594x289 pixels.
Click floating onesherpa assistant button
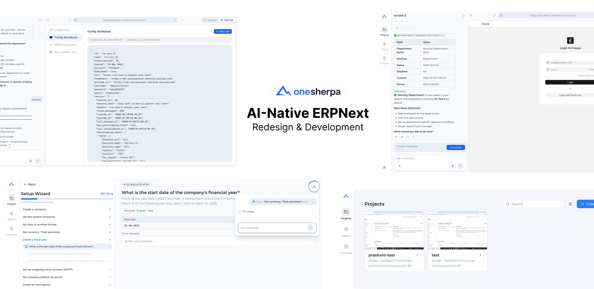[x=314, y=187]
